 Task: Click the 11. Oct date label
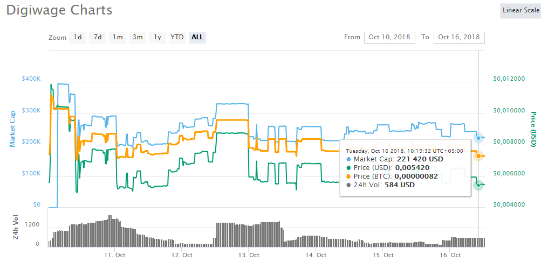[114, 256]
